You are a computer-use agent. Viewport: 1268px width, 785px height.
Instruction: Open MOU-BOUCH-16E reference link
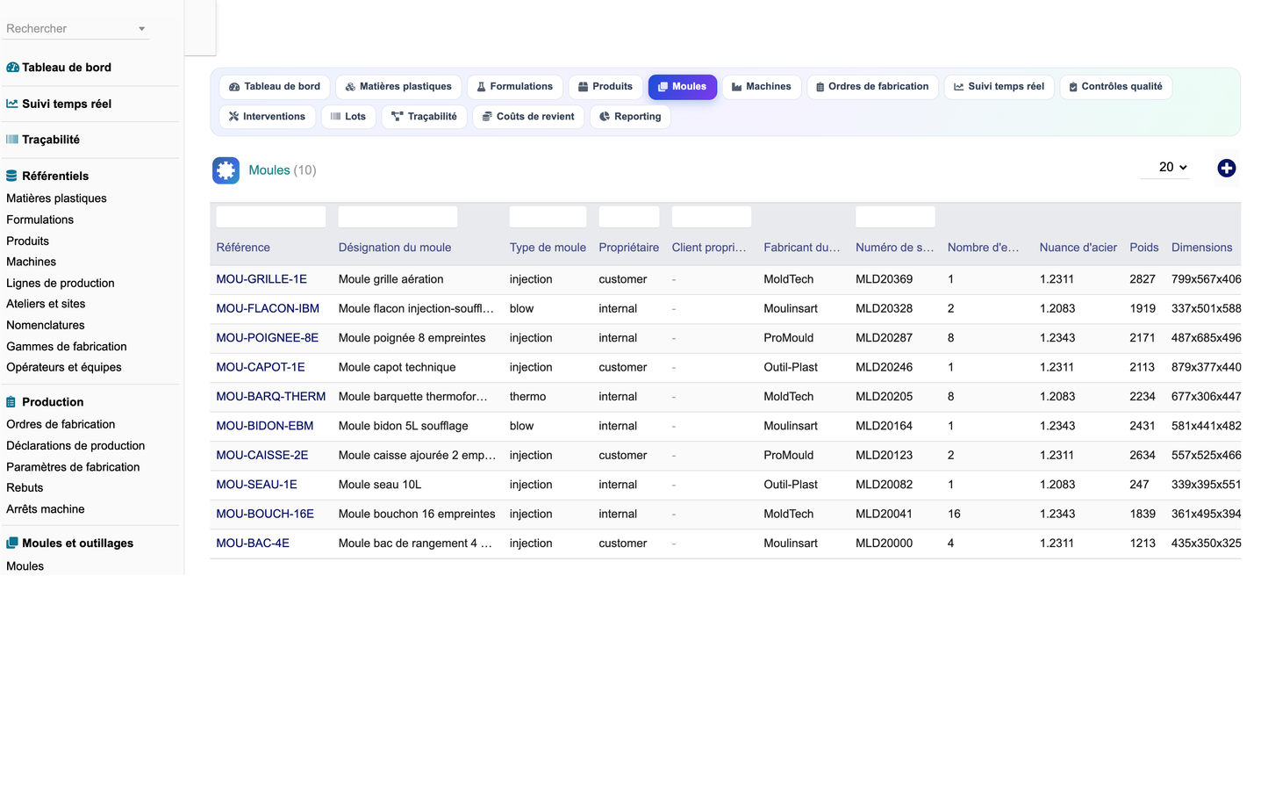point(265,515)
